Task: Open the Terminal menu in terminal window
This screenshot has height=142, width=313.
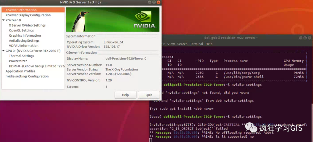Action: [196, 44]
